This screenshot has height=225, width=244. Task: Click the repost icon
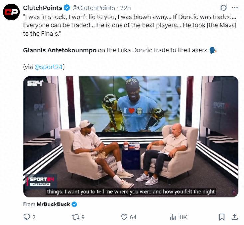point(76,217)
